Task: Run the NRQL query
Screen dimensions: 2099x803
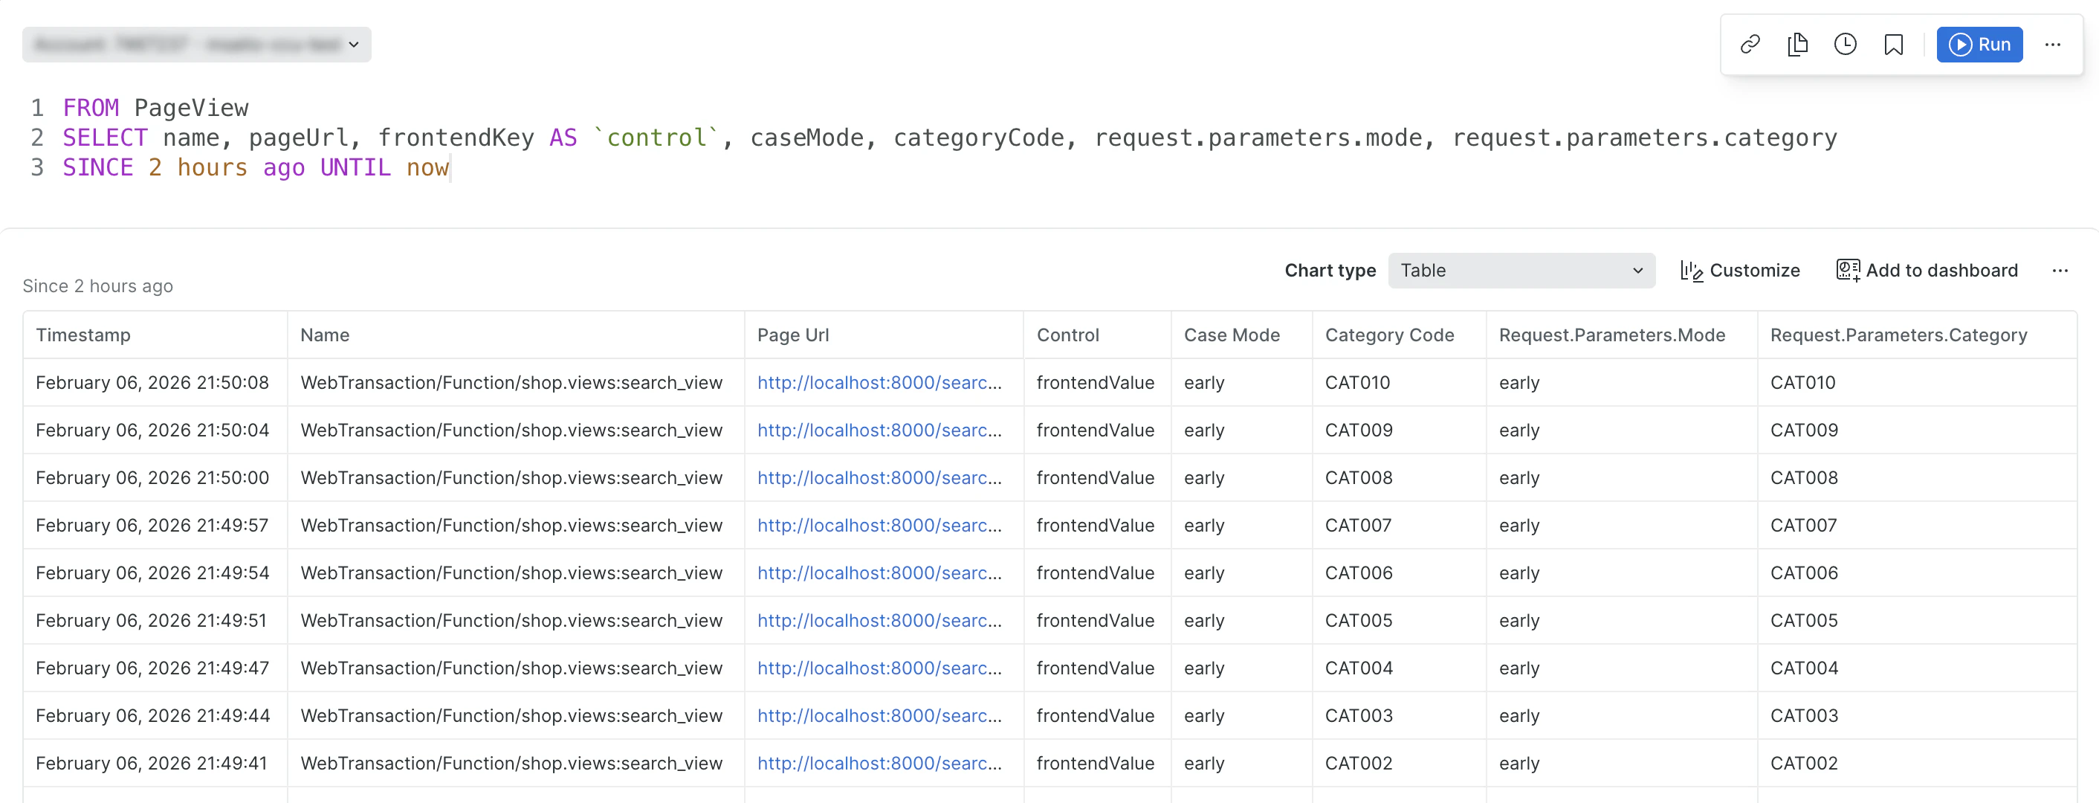Action: coord(1979,44)
